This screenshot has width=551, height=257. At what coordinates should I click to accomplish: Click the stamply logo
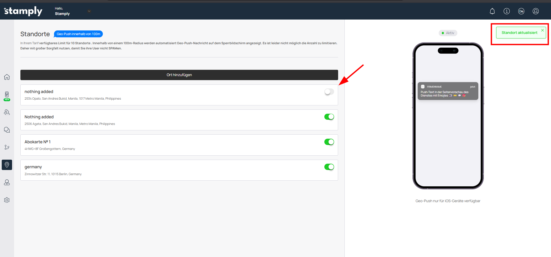point(23,11)
